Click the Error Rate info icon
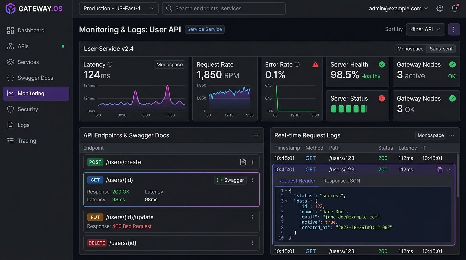This screenshot has height=260, width=466. pos(297,64)
